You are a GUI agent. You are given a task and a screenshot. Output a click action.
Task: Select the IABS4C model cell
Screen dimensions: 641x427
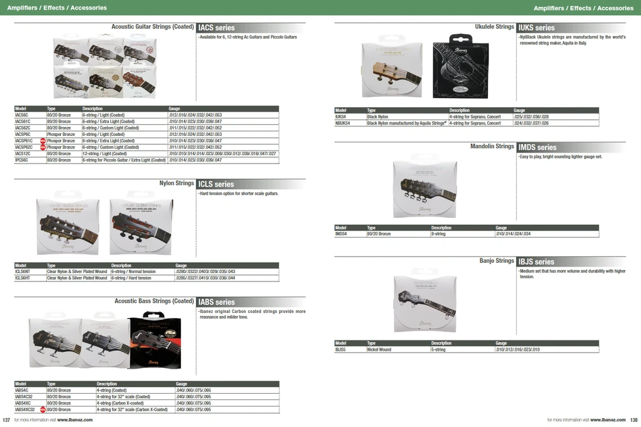tap(30, 390)
